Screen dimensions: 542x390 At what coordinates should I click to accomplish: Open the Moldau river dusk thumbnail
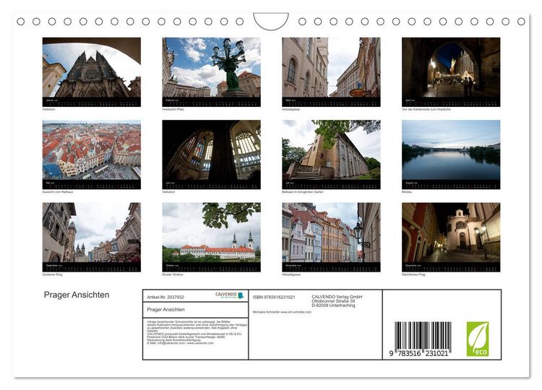[451, 155]
